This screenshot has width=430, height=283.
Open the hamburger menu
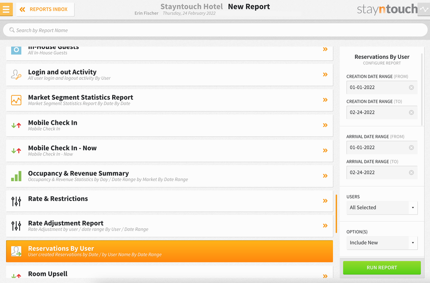[x=6, y=9]
